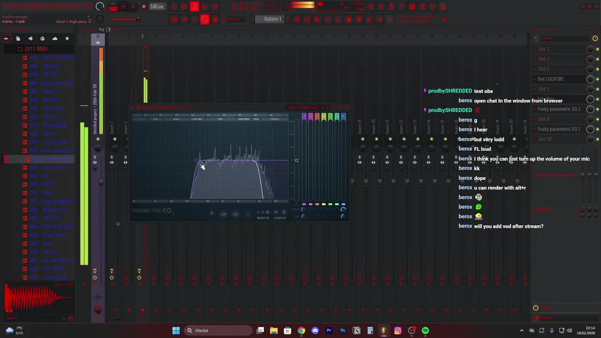The width and height of the screenshot is (601, 338).
Task: Open the first Fruity parametric EQ 2 slot
Action: pos(559,109)
